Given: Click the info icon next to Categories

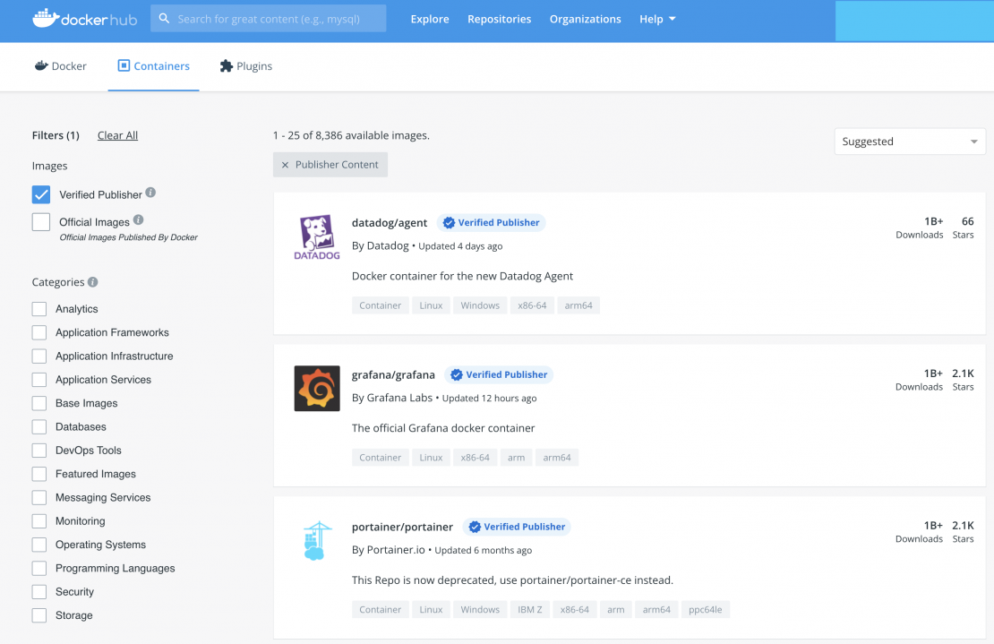Looking at the screenshot, I should point(93,282).
